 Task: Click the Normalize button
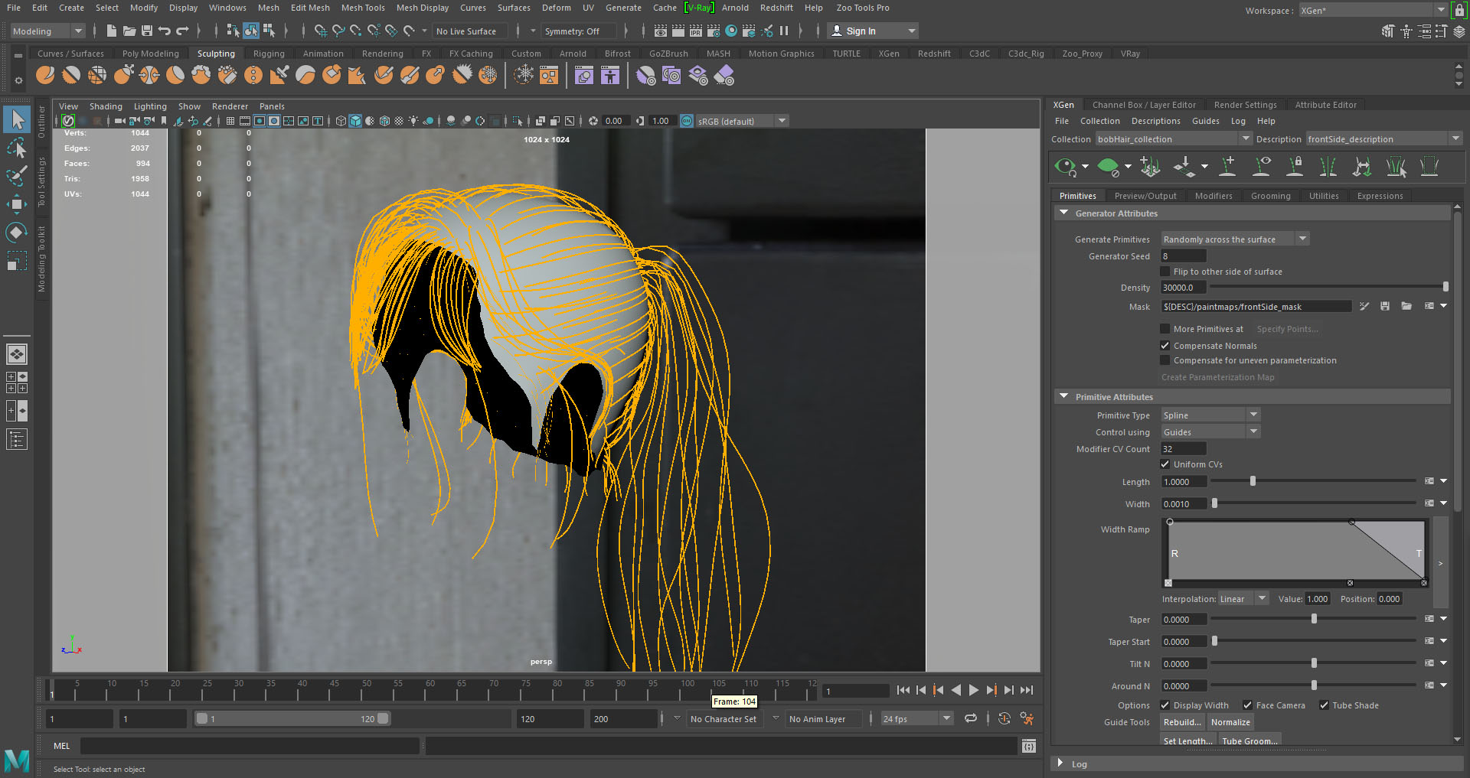coord(1230,722)
